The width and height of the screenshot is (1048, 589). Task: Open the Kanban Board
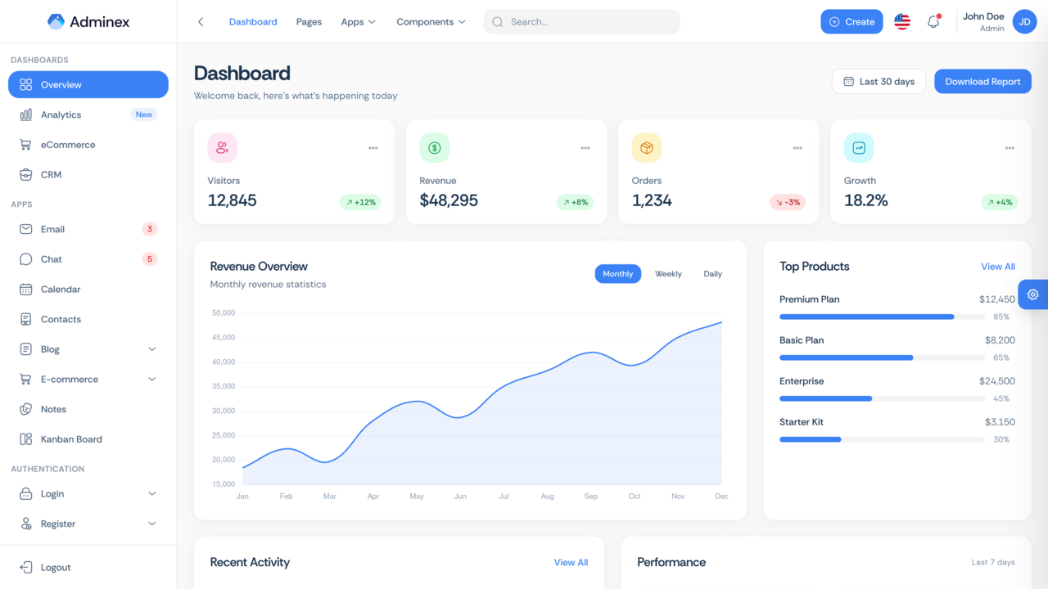point(70,438)
